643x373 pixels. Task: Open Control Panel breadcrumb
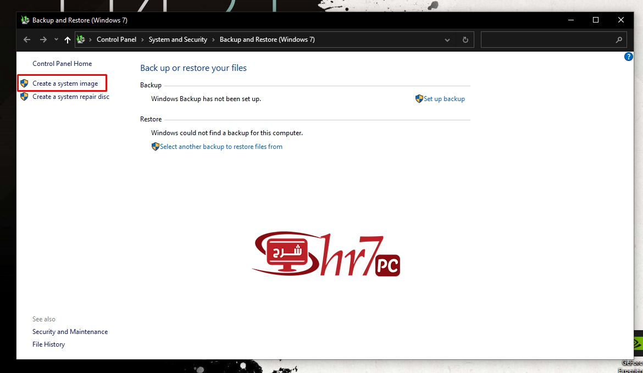pos(117,40)
